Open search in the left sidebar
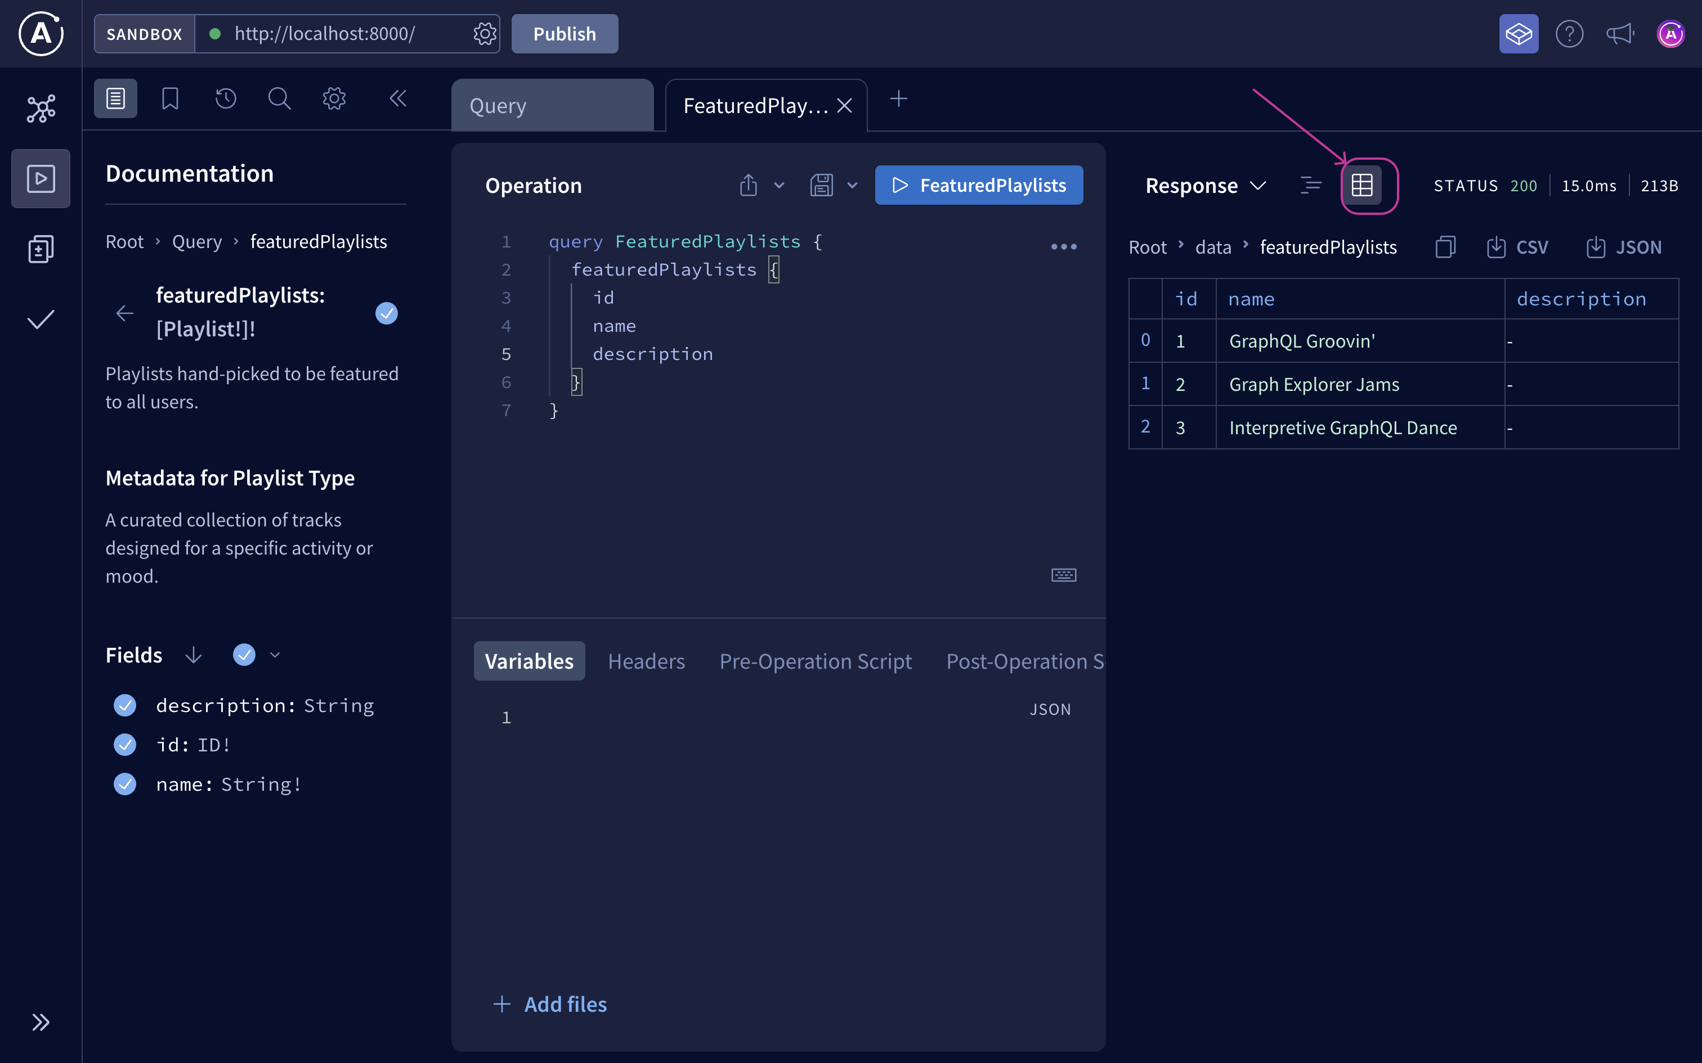This screenshot has height=1063, width=1702. tap(279, 98)
